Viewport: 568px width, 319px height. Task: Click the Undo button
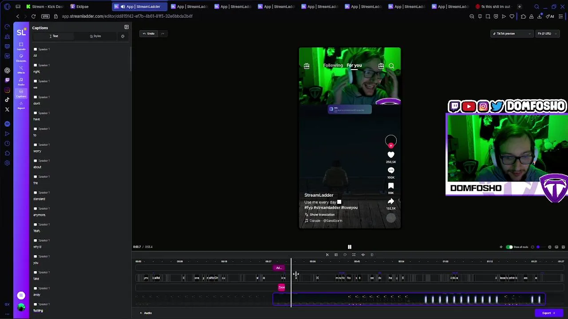149,34
